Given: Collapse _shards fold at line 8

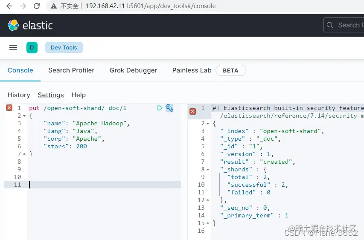Looking at the screenshot, I should (x=208, y=170).
